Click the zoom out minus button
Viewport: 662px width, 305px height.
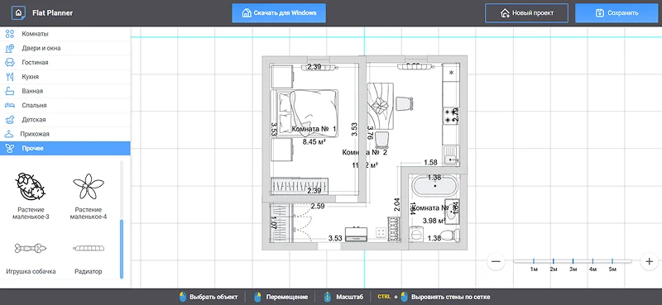coord(496,261)
